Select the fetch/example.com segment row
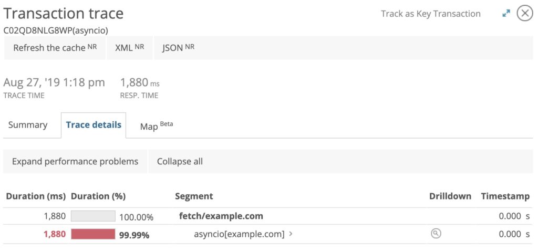Viewport: 538px width, 252px height. point(268,216)
